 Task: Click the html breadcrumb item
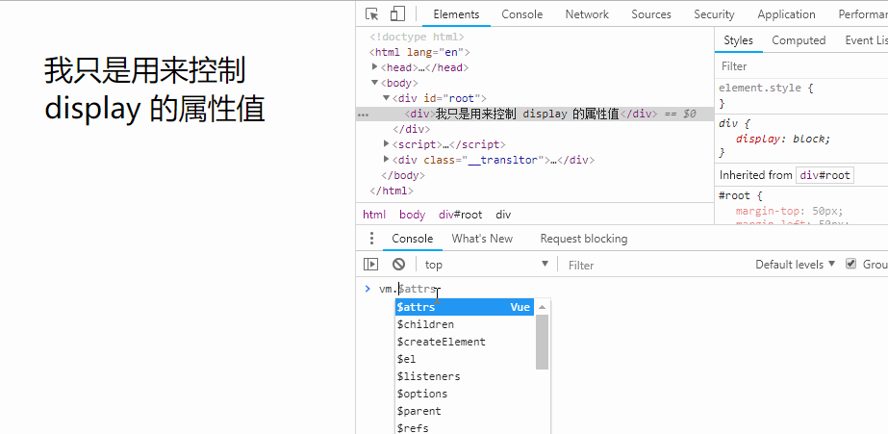coord(374,215)
